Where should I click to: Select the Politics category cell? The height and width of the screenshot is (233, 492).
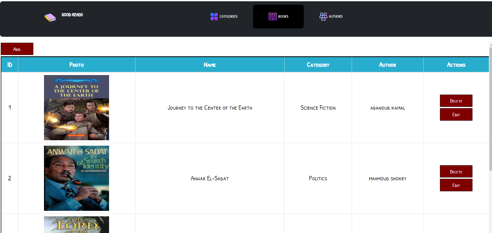pos(318,179)
